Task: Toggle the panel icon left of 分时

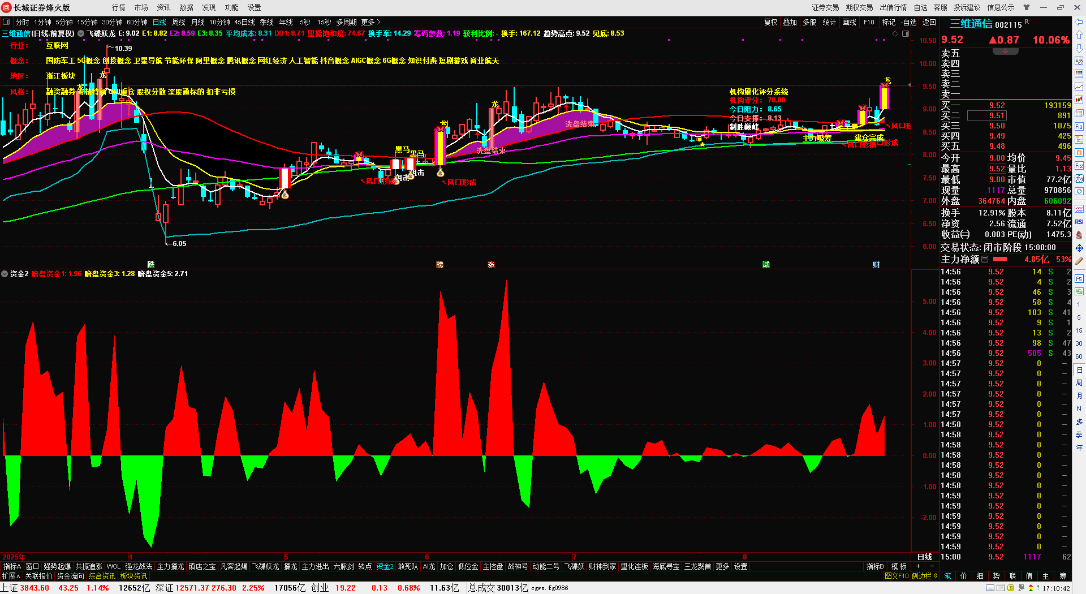Action: point(6,22)
